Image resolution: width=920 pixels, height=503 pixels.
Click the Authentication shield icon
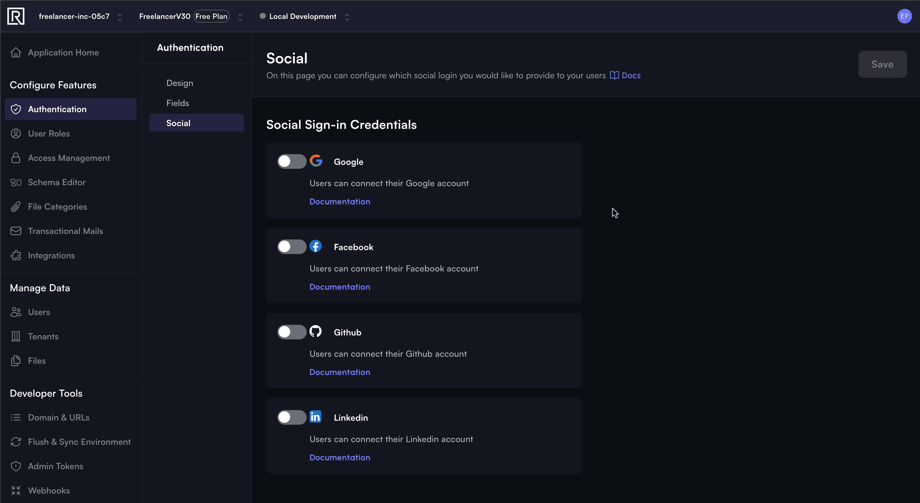pos(16,109)
